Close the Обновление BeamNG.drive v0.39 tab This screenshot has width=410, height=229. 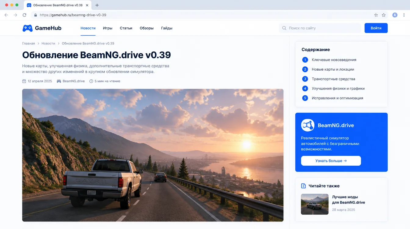pyautogui.click(x=87, y=5)
